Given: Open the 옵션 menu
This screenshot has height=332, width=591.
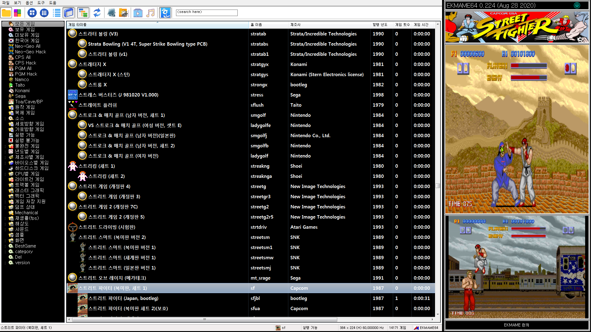Looking at the screenshot, I should [29, 3].
